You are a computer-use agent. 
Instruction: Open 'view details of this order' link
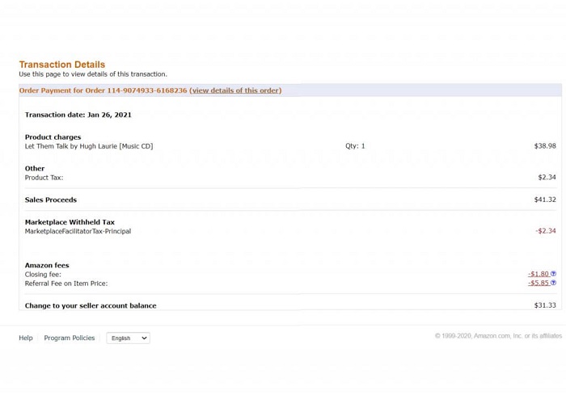coord(235,90)
